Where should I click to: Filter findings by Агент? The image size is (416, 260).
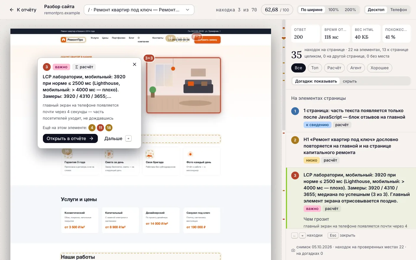coord(356,68)
